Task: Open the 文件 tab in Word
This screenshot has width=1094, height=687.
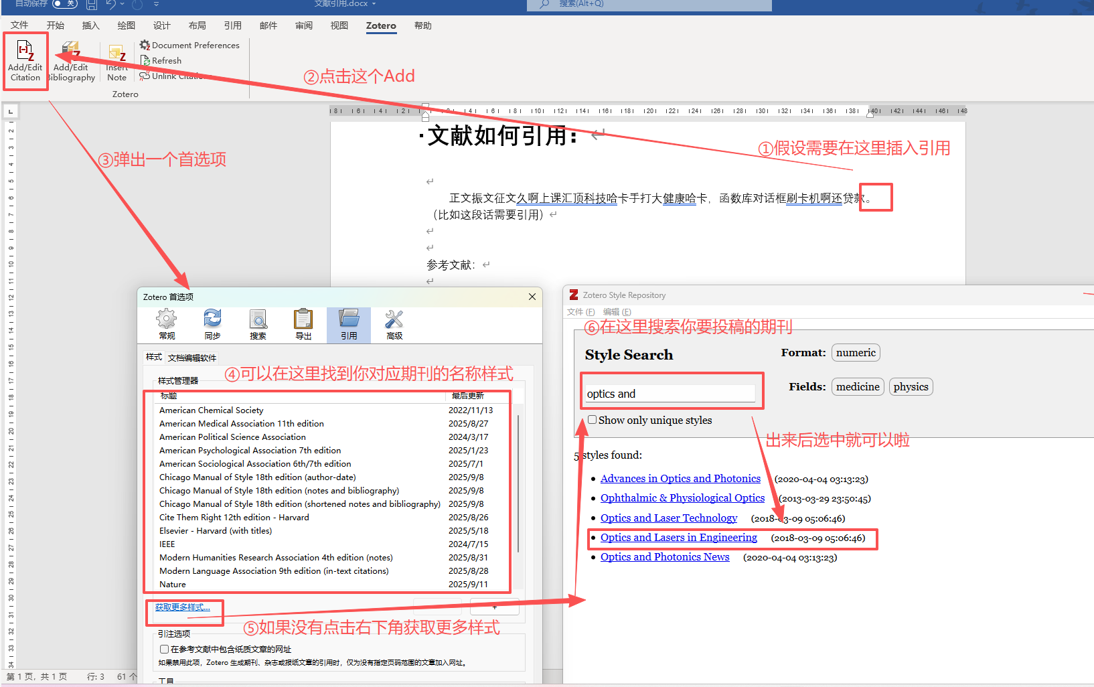Action: tap(19, 25)
